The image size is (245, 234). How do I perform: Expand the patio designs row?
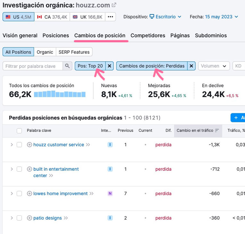[12, 218]
